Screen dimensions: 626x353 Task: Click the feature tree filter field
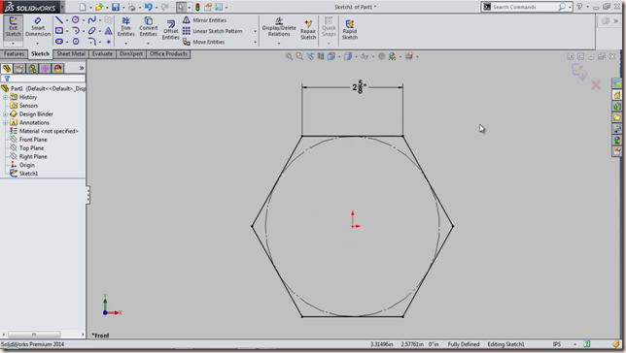[43, 79]
